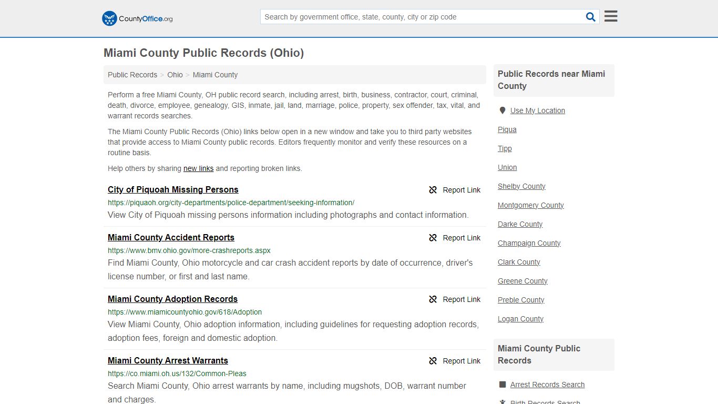718x404 pixels.
Task: Visit the miamicountyohio.gov Adoption URL
Action: coord(184,312)
